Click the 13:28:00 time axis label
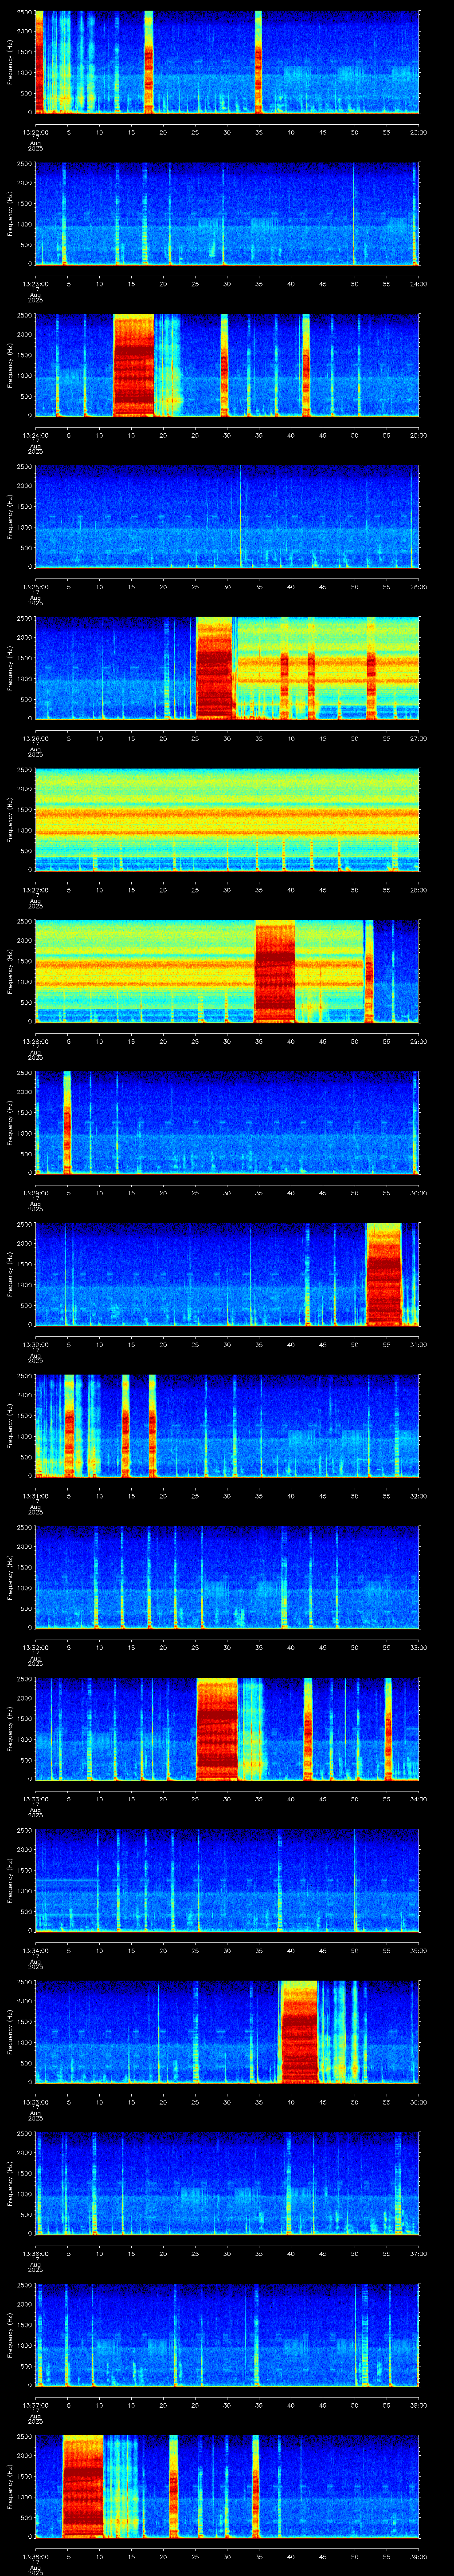Image resolution: width=454 pixels, height=2576 pixels. [35, 1041]
